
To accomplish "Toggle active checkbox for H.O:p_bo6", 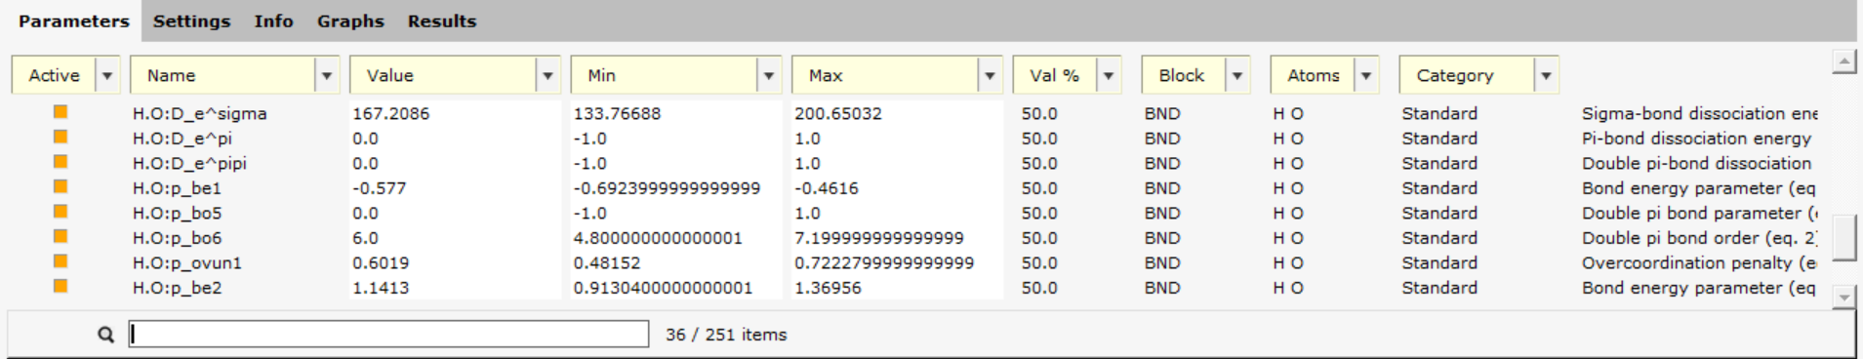I will pyautogui.click(x=61, y=236).
